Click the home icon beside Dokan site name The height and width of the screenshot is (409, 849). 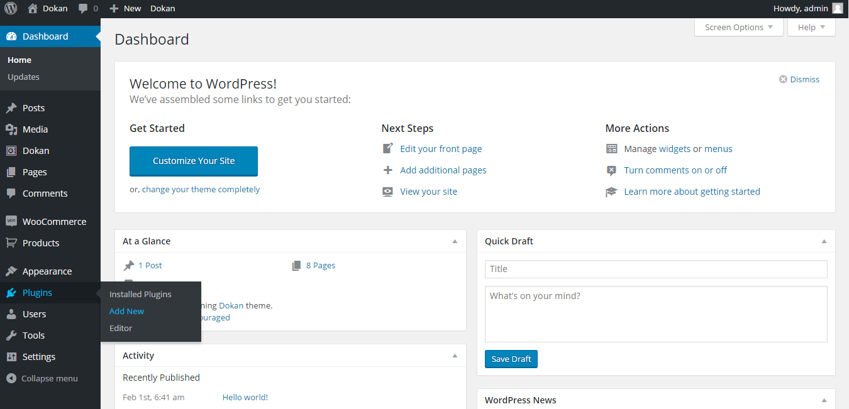[x=33, y=8]
